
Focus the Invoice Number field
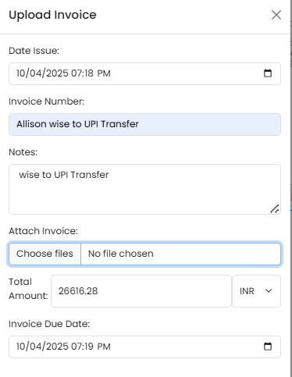[144, 124]
